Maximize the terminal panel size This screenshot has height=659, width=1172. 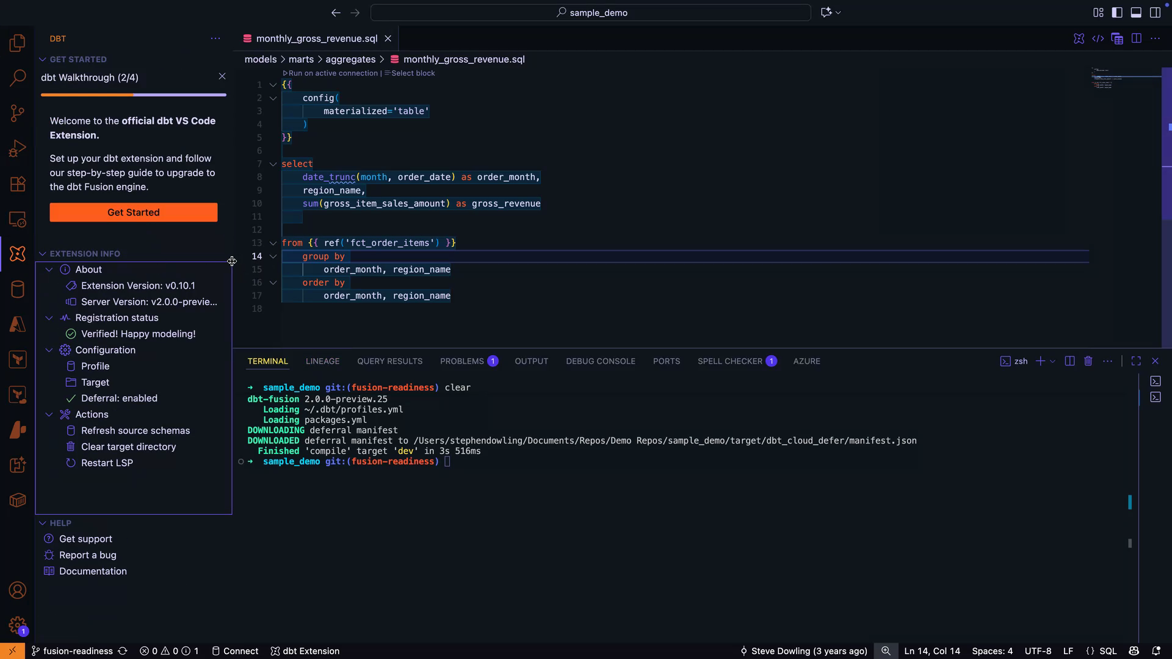pyautogui.click(x=1136, y=361)
